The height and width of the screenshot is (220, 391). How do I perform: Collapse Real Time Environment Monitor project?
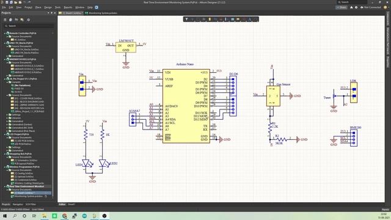pyautogui.click(x=4, y=186)
